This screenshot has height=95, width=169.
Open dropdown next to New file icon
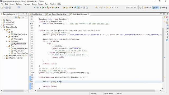pos(4,8)
